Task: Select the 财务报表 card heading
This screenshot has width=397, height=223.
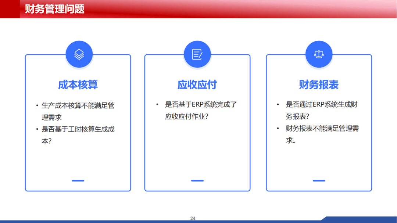Action: coord(319,85)
